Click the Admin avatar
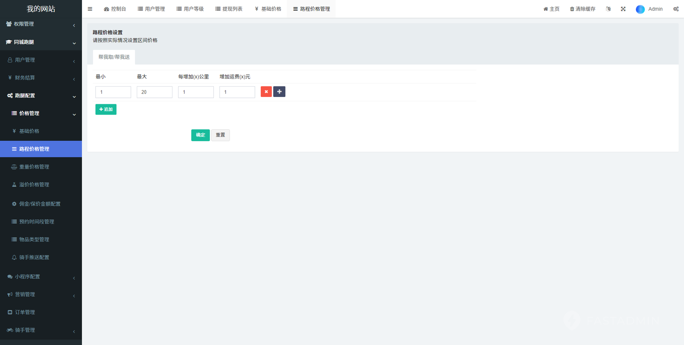 [x=640, y=9]
